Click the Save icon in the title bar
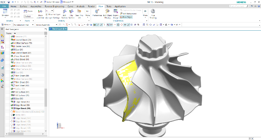 tap(9, 2)
